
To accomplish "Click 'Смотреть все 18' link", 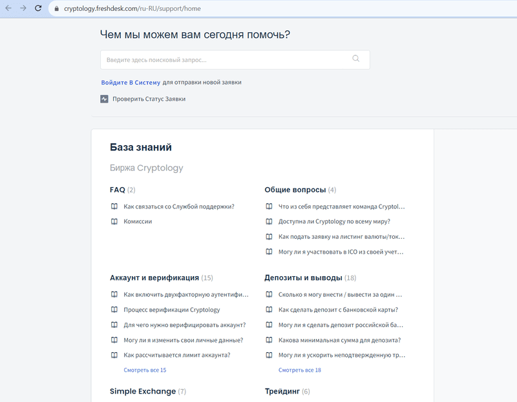I will coord(300,370).
